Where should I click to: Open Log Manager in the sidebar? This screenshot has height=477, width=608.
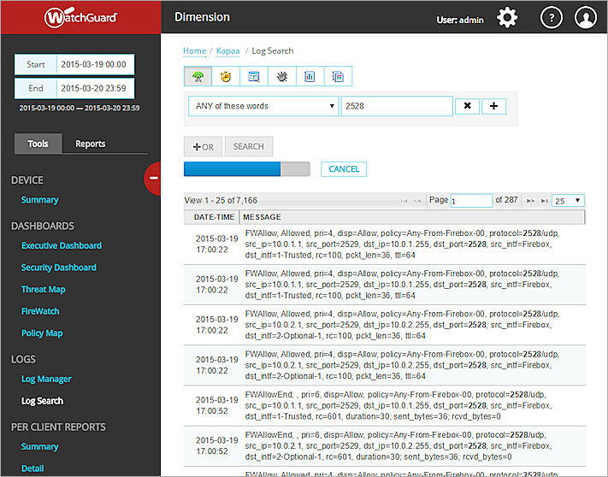click(x=46, y=379)
